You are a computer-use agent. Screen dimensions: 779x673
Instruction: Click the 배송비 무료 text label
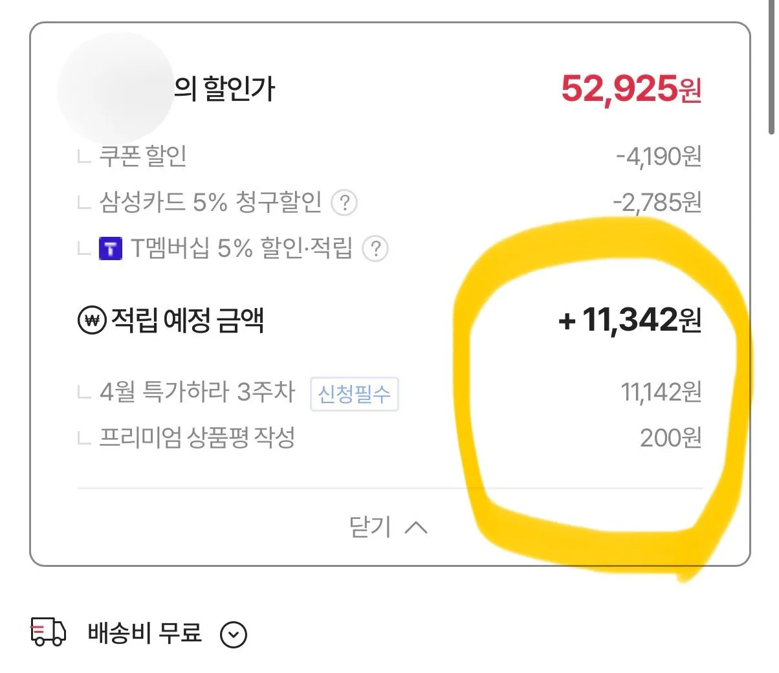(144, 633)
